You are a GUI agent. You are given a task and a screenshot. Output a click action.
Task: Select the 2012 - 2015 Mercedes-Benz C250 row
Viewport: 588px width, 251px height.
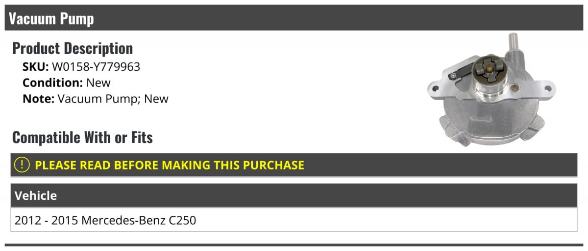[x=105, y=220]
